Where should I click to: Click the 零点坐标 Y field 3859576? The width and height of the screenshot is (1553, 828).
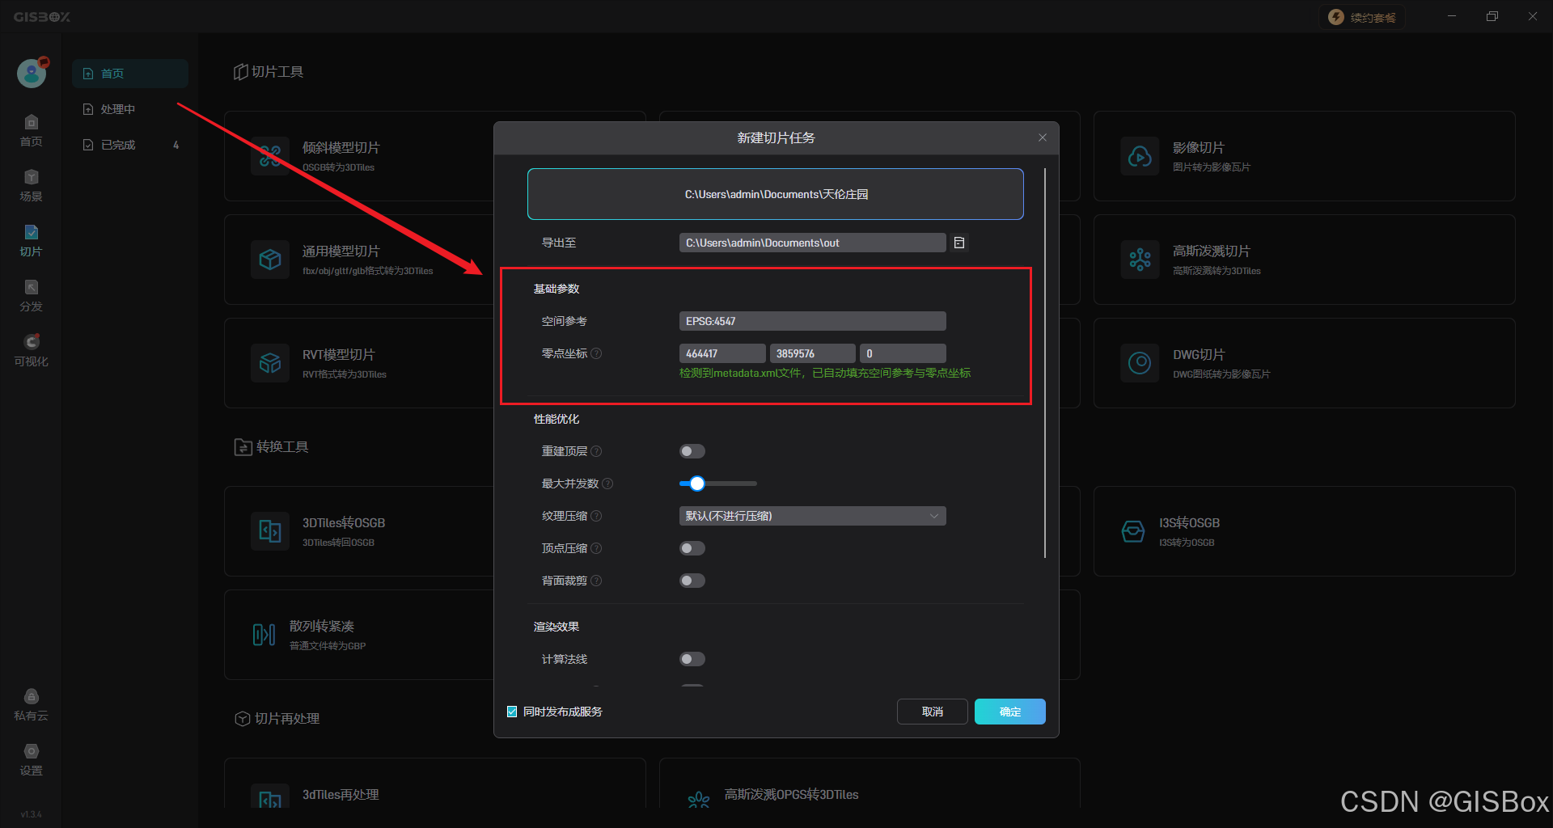coord(812,353)
